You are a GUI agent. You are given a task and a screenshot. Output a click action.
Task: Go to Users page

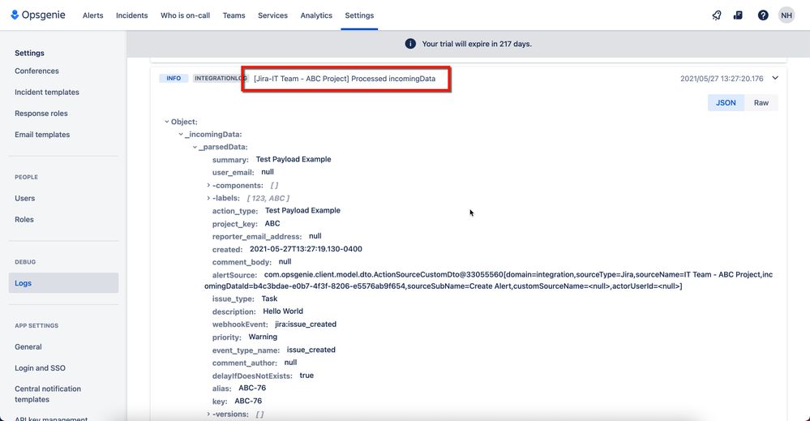coord(25,198)
